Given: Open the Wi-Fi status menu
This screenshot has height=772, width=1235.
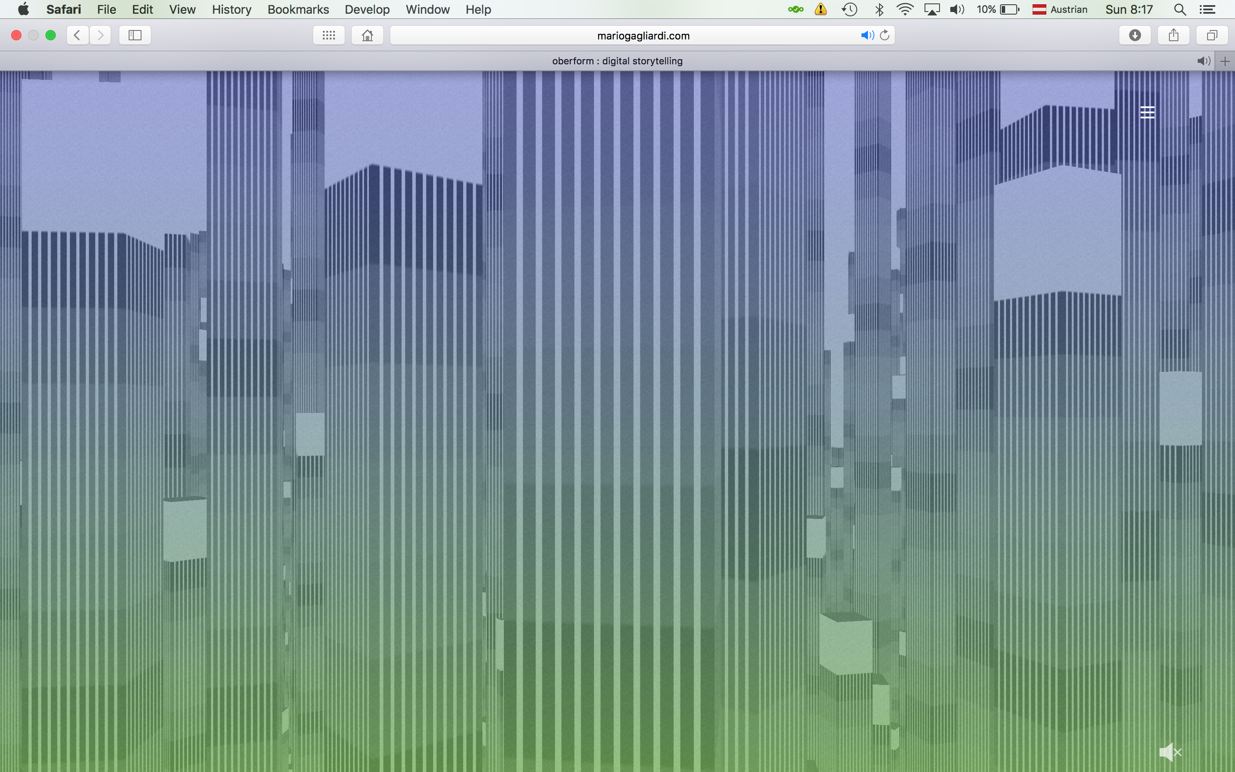Looking at the screenshot, I should coord(905,9).
